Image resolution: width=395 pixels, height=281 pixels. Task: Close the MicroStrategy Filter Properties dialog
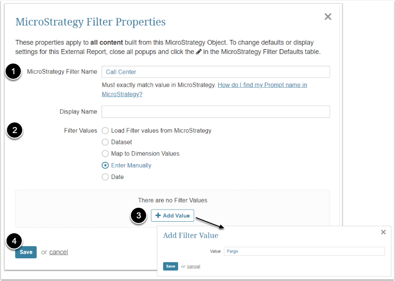pyautogui.click(x=328, y=17)
